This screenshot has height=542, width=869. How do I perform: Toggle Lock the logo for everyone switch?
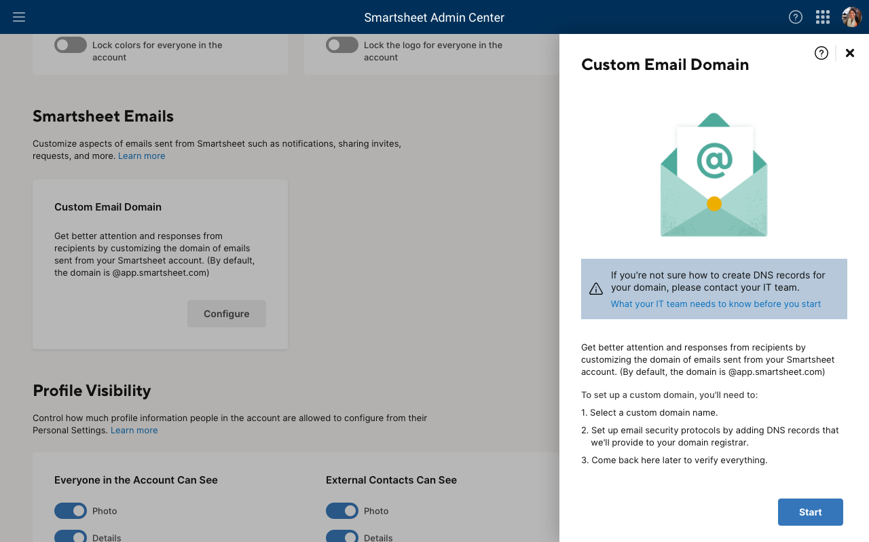342,46
